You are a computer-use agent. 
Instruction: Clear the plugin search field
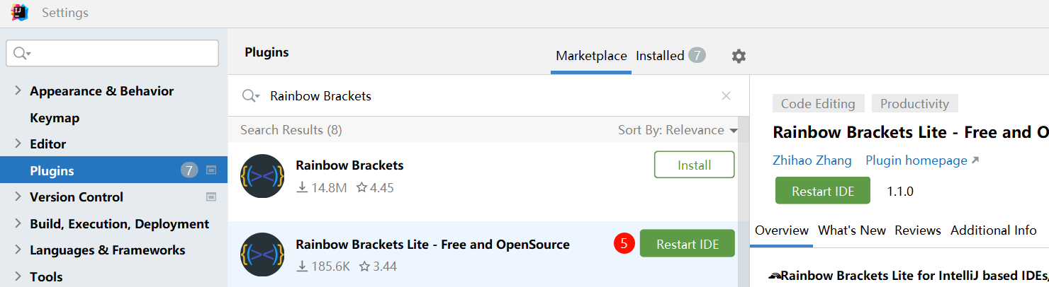(726, 96)
